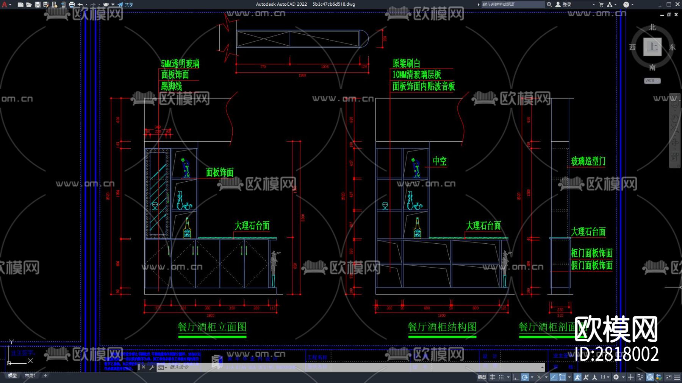Open the Help question mark icon
This screenshot has height=383, width=682.
(626, 5)
